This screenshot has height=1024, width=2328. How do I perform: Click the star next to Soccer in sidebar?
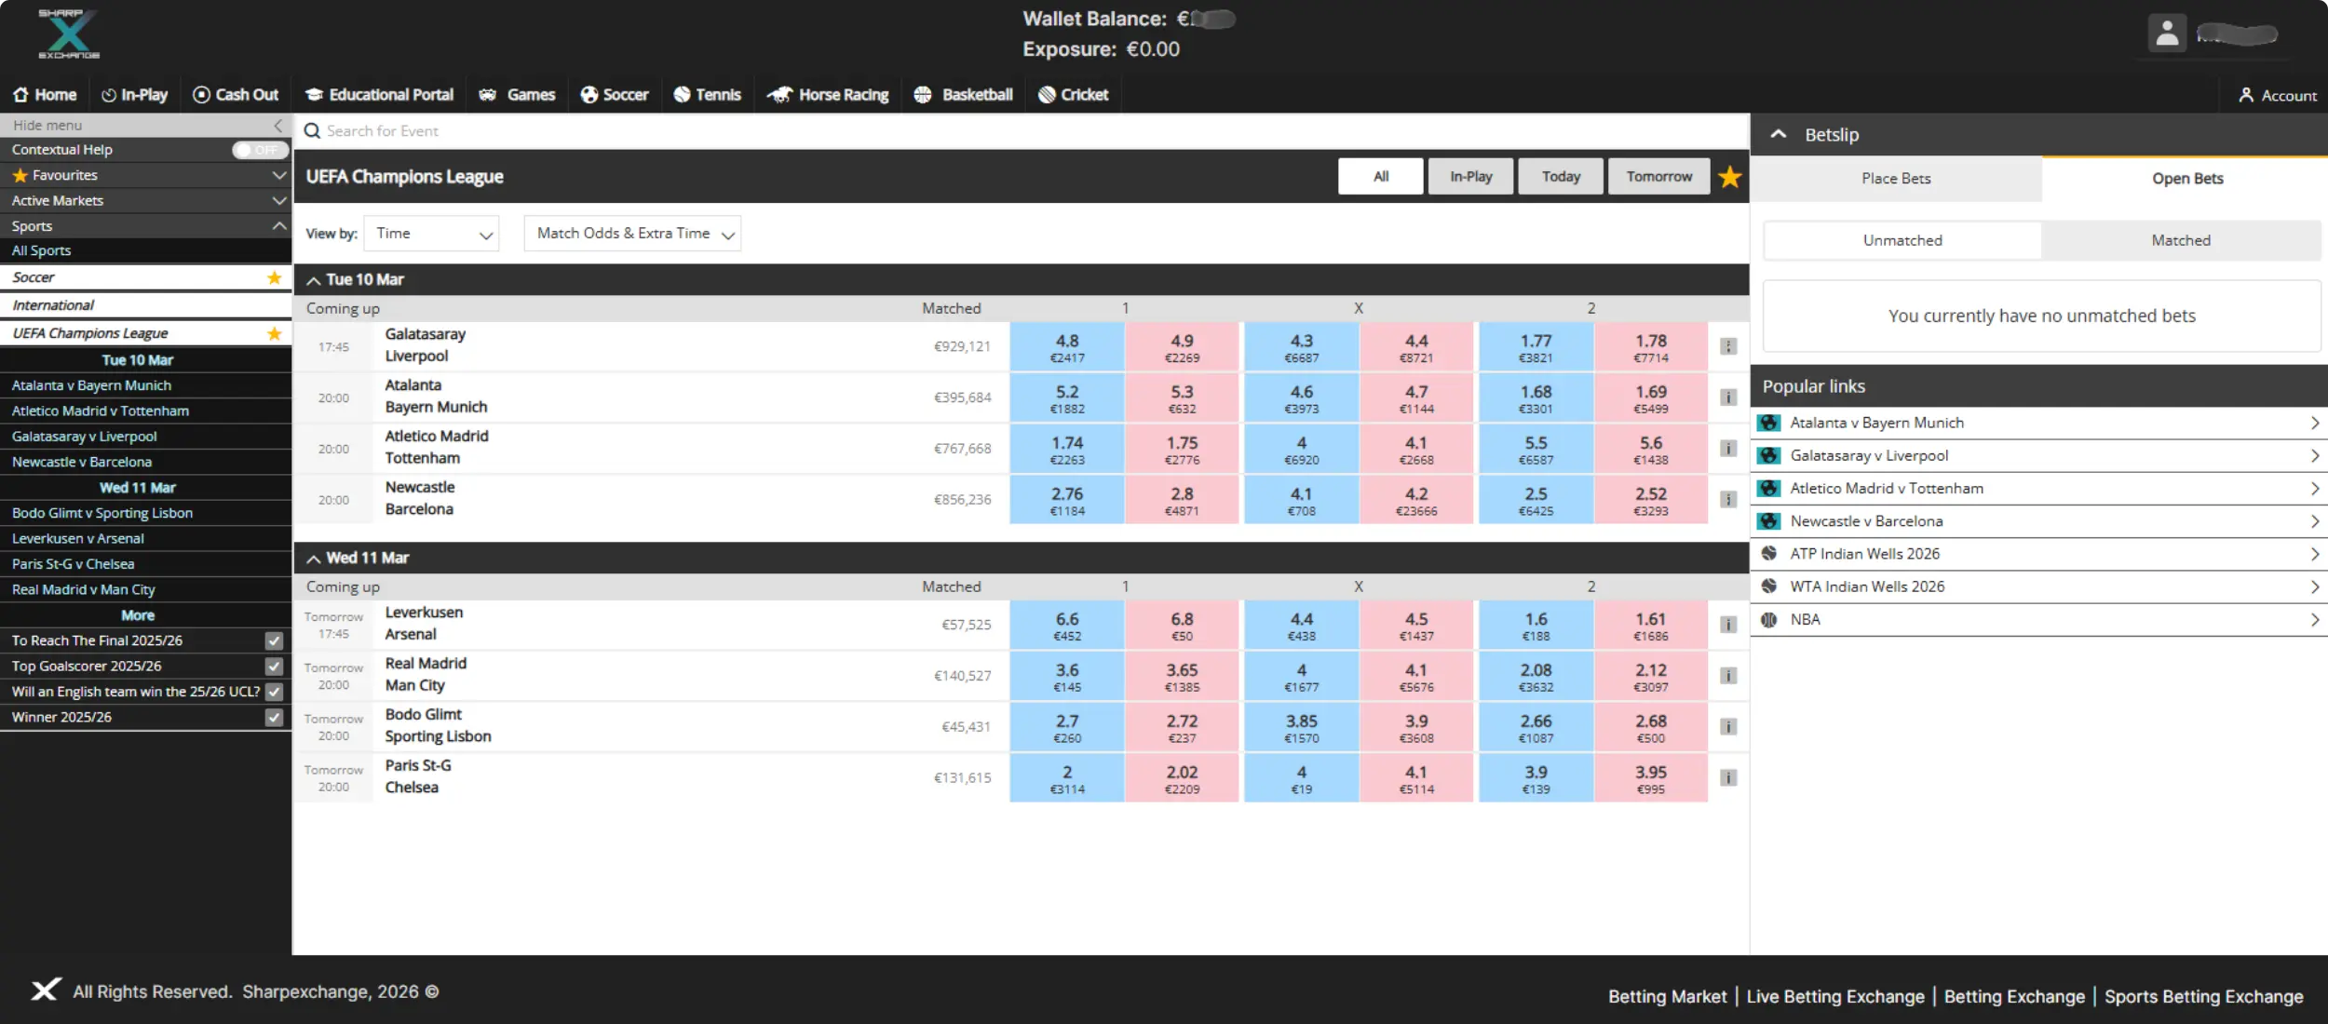point(274,277)
